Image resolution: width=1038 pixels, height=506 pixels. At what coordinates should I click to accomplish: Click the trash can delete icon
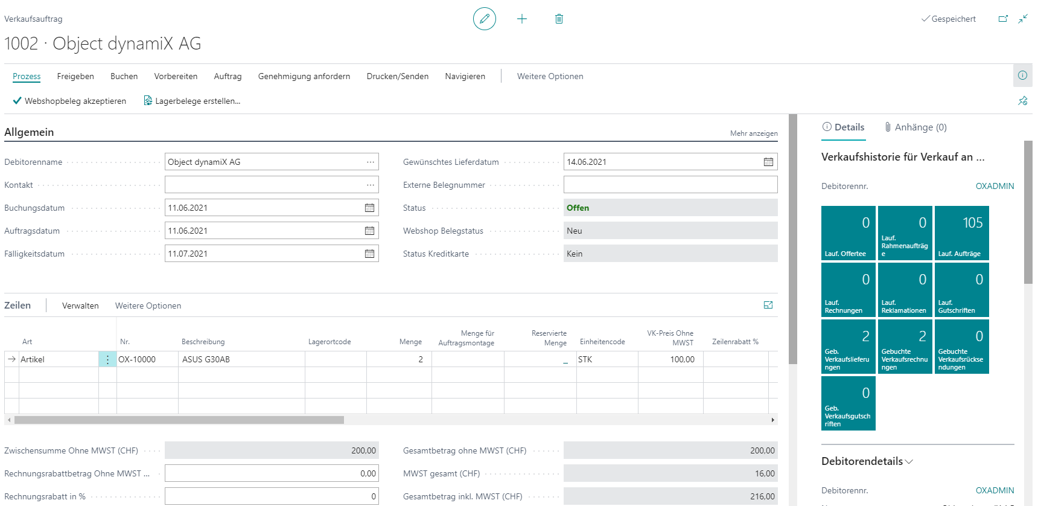(559, 19)
